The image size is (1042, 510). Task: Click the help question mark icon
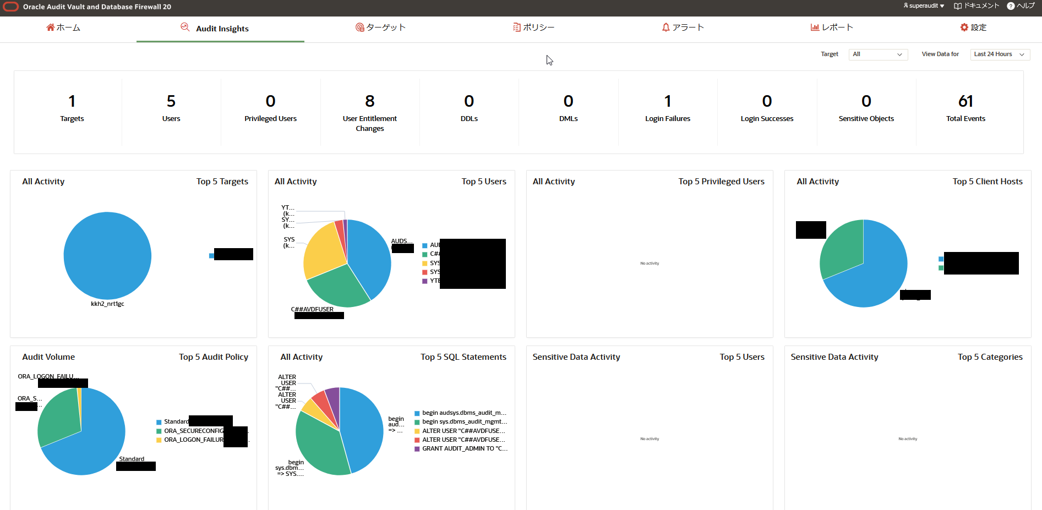tap(1011, 6)
